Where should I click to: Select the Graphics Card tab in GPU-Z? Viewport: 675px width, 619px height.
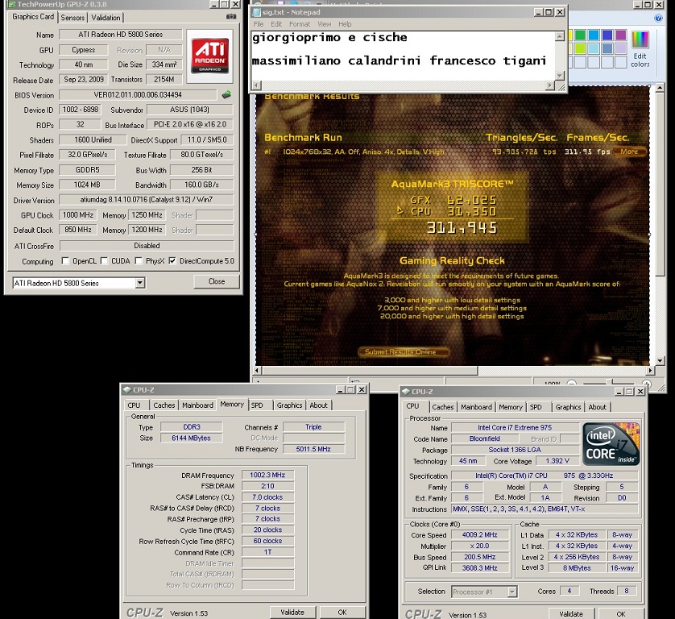33,17
